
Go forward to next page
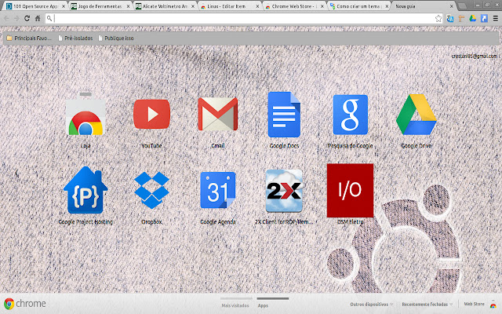[16, 19]
